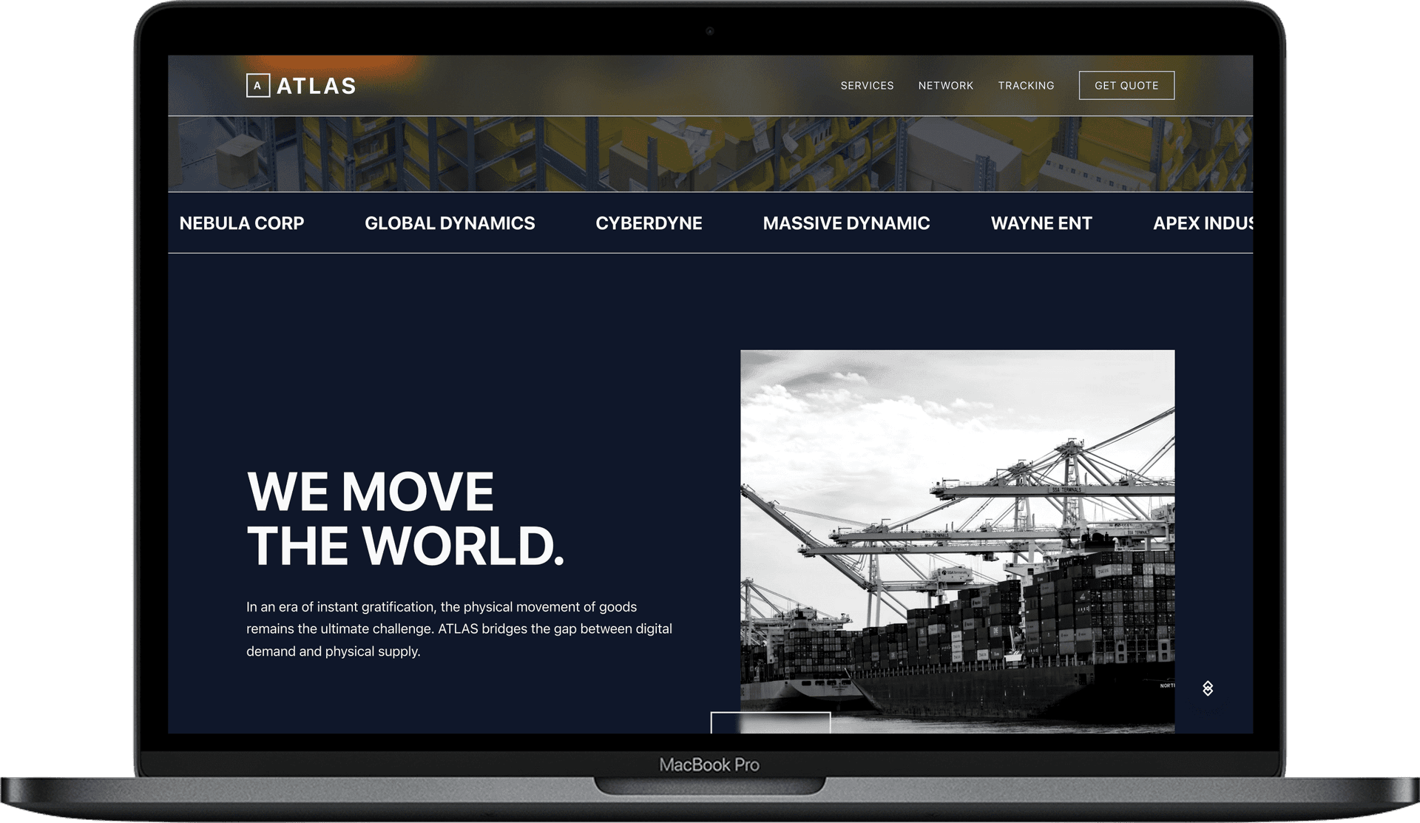Viewport: 1420px width, 823px height.
Task: Open the Services navigation link
Action: tap(867, 86)
